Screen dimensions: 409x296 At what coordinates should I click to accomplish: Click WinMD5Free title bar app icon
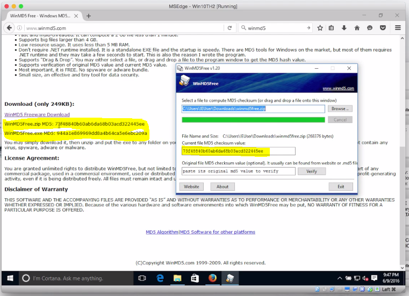click(x=180, y=68)
